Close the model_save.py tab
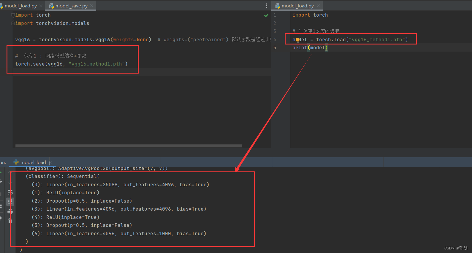The width and height of the screenshot is (472, 253). [x=92, y=6]
